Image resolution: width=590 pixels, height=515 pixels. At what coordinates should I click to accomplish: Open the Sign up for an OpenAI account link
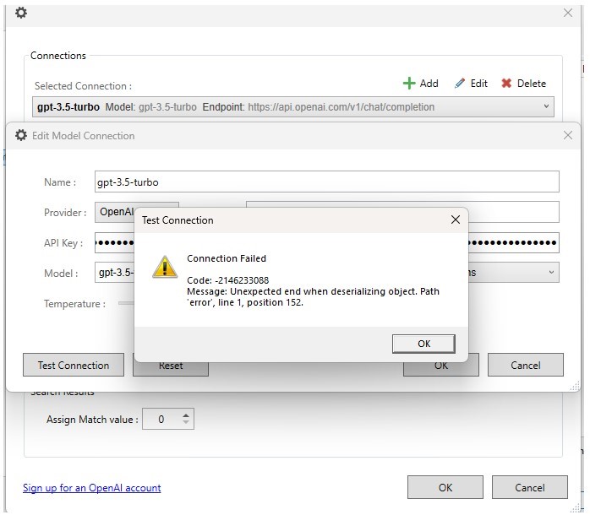(91, 487)
